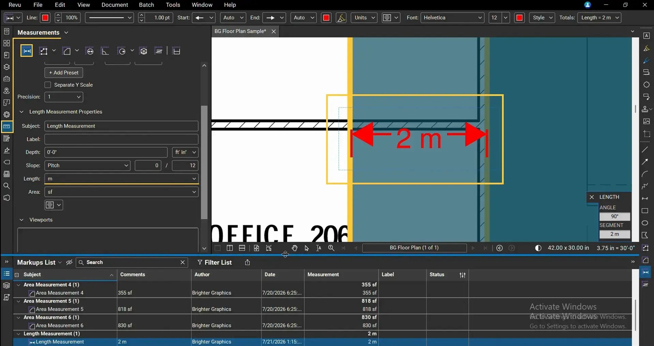Screen dimensions: 654x346
Task: Select the Count tally tool
Action: point(158,51)
